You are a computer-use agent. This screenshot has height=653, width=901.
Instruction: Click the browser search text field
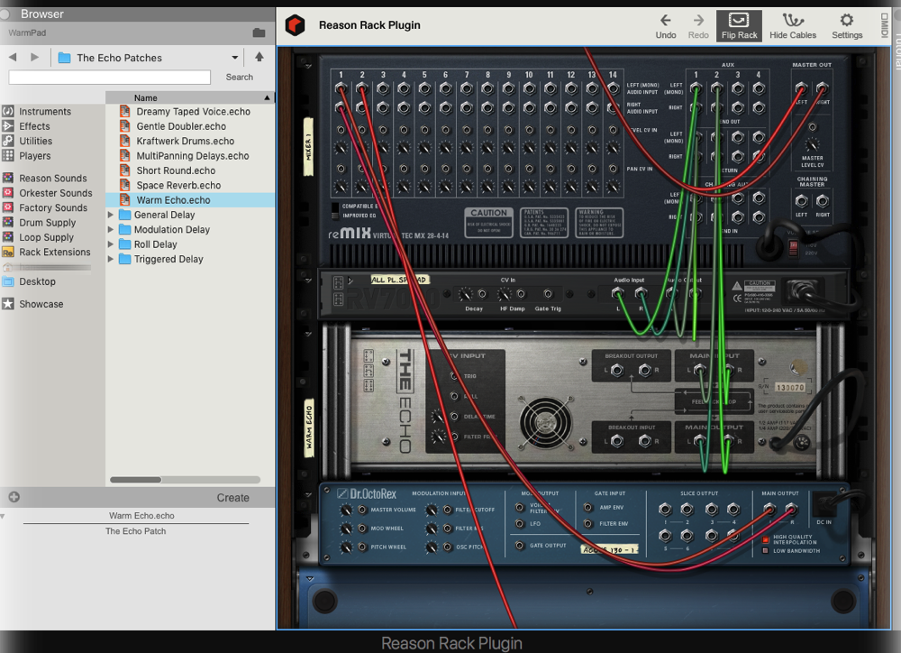[x=109, y=78]
